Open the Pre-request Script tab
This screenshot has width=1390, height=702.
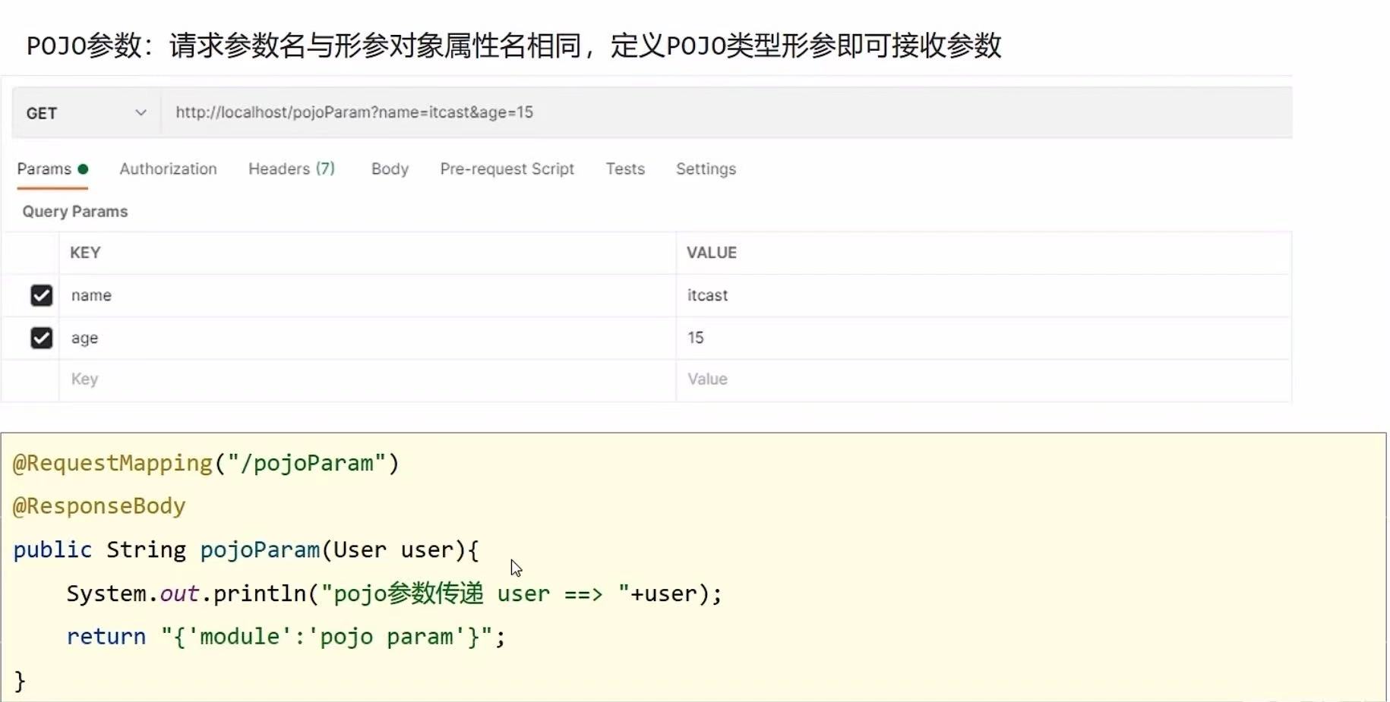[x=507, y=169]
